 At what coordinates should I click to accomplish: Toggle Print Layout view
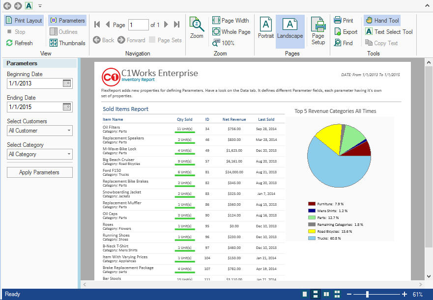point(24,21)
